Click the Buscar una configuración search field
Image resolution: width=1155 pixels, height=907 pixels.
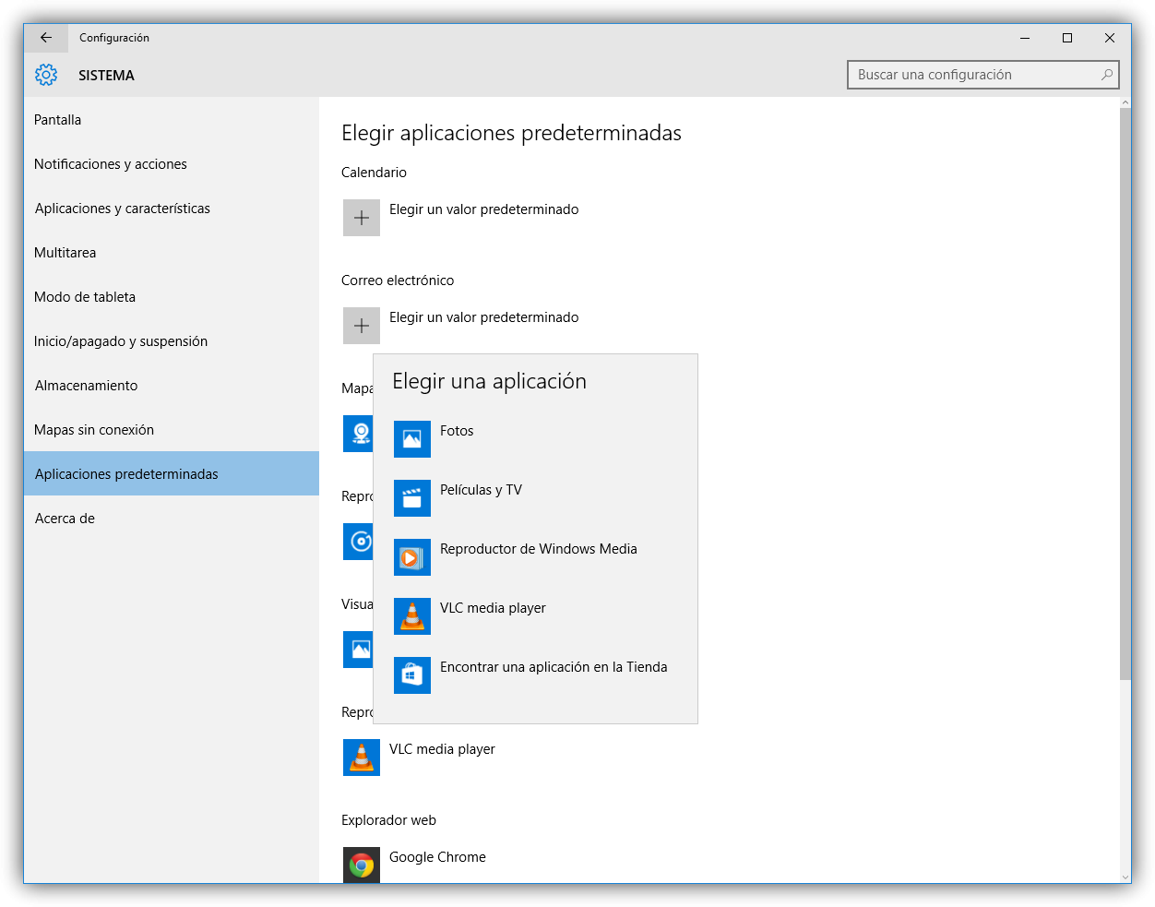click(973, 75)
